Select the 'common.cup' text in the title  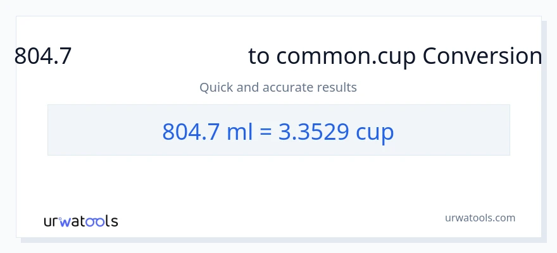coord(346,57)
